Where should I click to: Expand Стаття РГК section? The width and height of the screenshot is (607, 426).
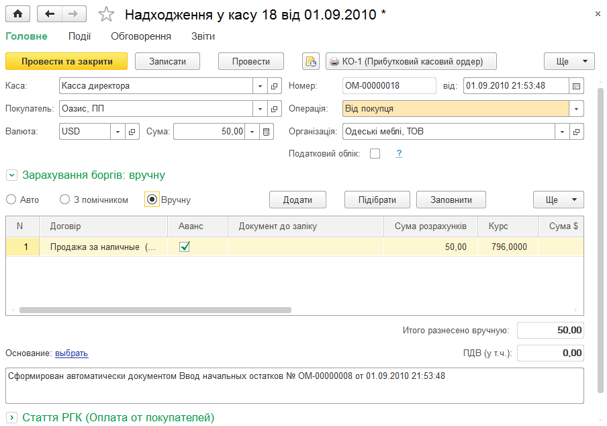point(11,418)
